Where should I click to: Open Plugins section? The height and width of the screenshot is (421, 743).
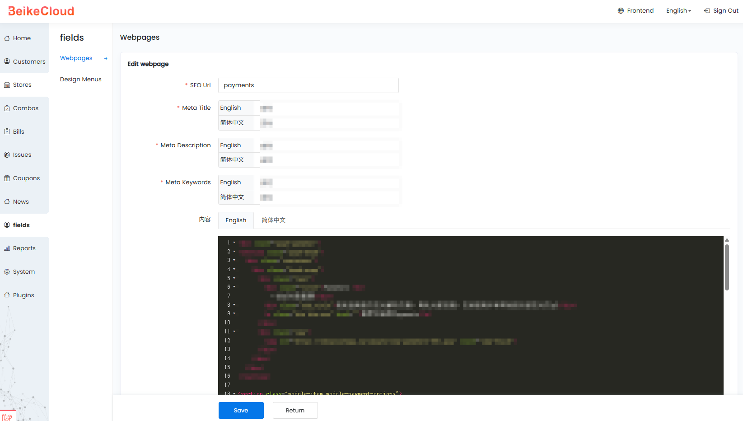[x=23, y=295]
